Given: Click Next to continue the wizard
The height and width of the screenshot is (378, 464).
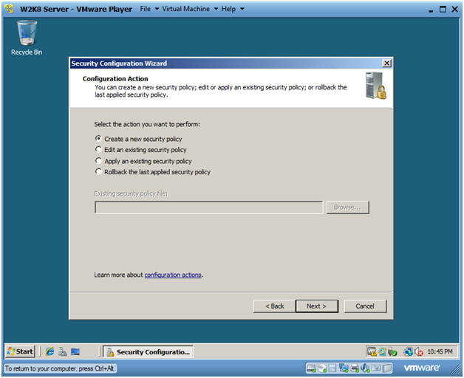Looking at the screenshot, I should pyautogui.click(x=317, y=306).
